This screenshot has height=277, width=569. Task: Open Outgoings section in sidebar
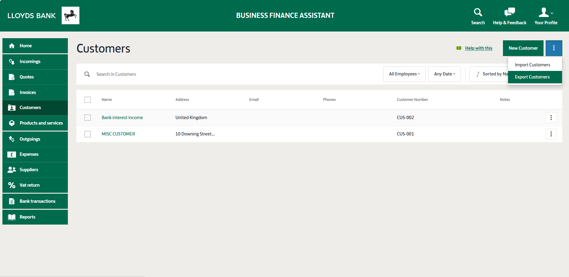(x=35, y=139)
